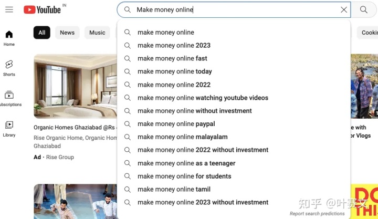Image resolution: width=378 pixels, height=219 pixels.
Task: Pick "make money online for students" suggestion
Action: click(184, 176)
